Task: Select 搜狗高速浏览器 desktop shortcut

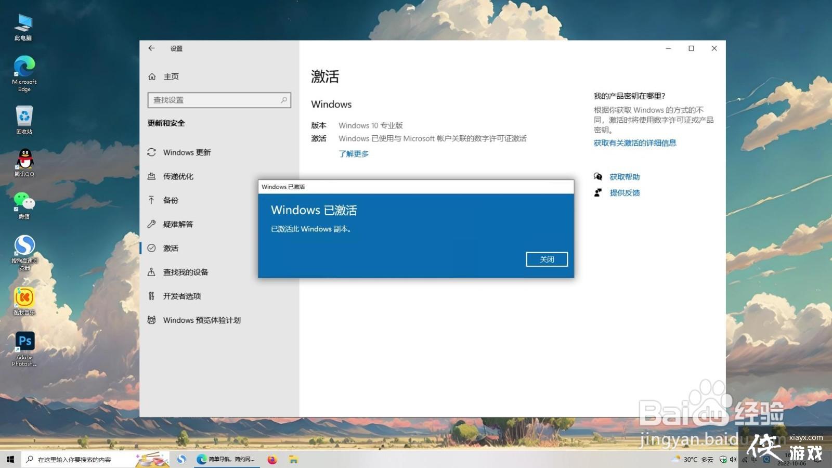Action: [24, 253]
